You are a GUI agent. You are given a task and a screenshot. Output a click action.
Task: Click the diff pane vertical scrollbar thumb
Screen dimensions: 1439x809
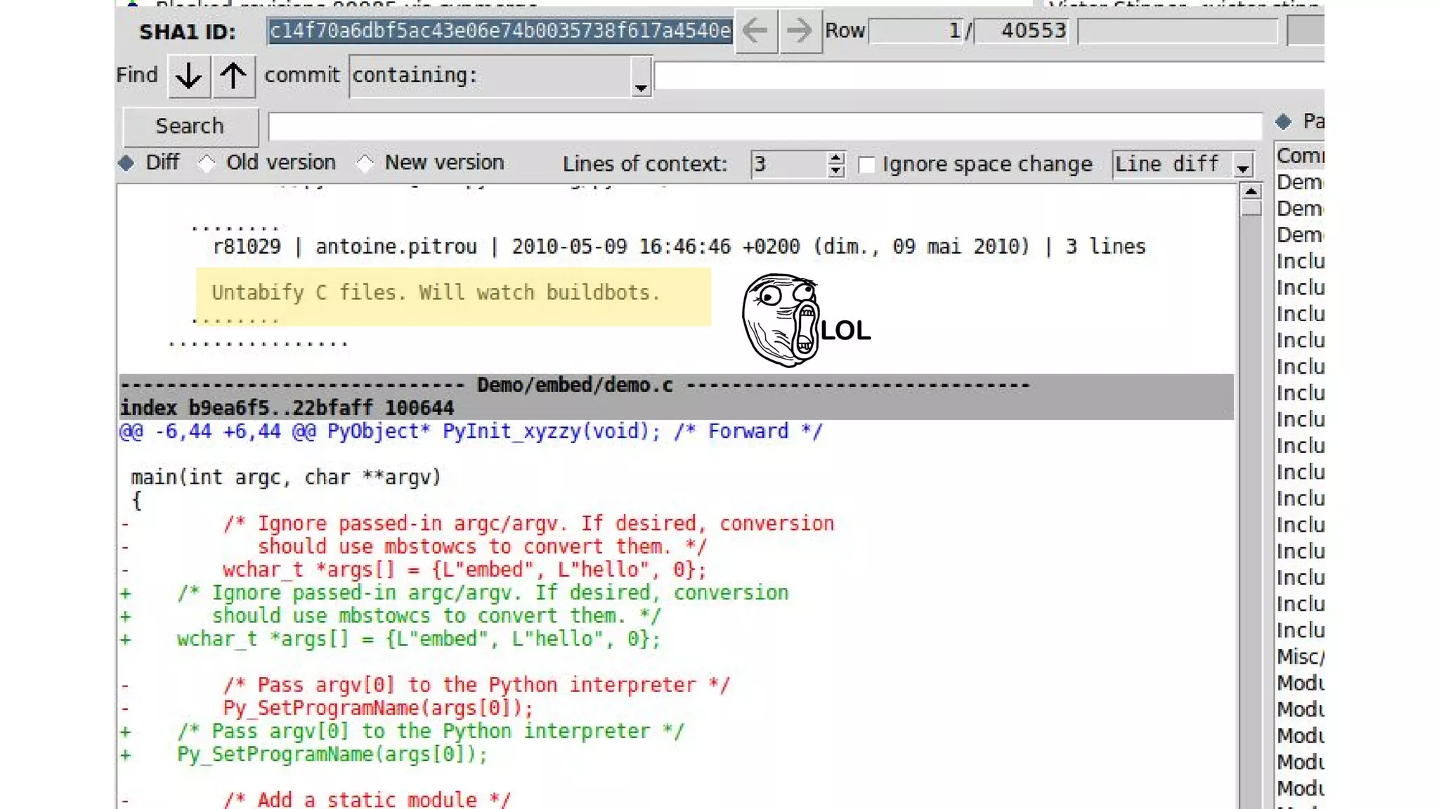point(1251,209)
